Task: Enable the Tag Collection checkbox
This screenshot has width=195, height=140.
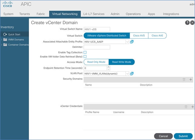Action: click(x=85, y=52)
